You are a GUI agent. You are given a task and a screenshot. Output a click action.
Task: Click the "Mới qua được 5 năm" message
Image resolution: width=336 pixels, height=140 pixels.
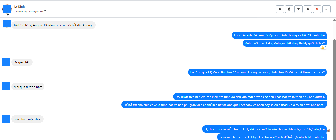click(x=28, y=87)
